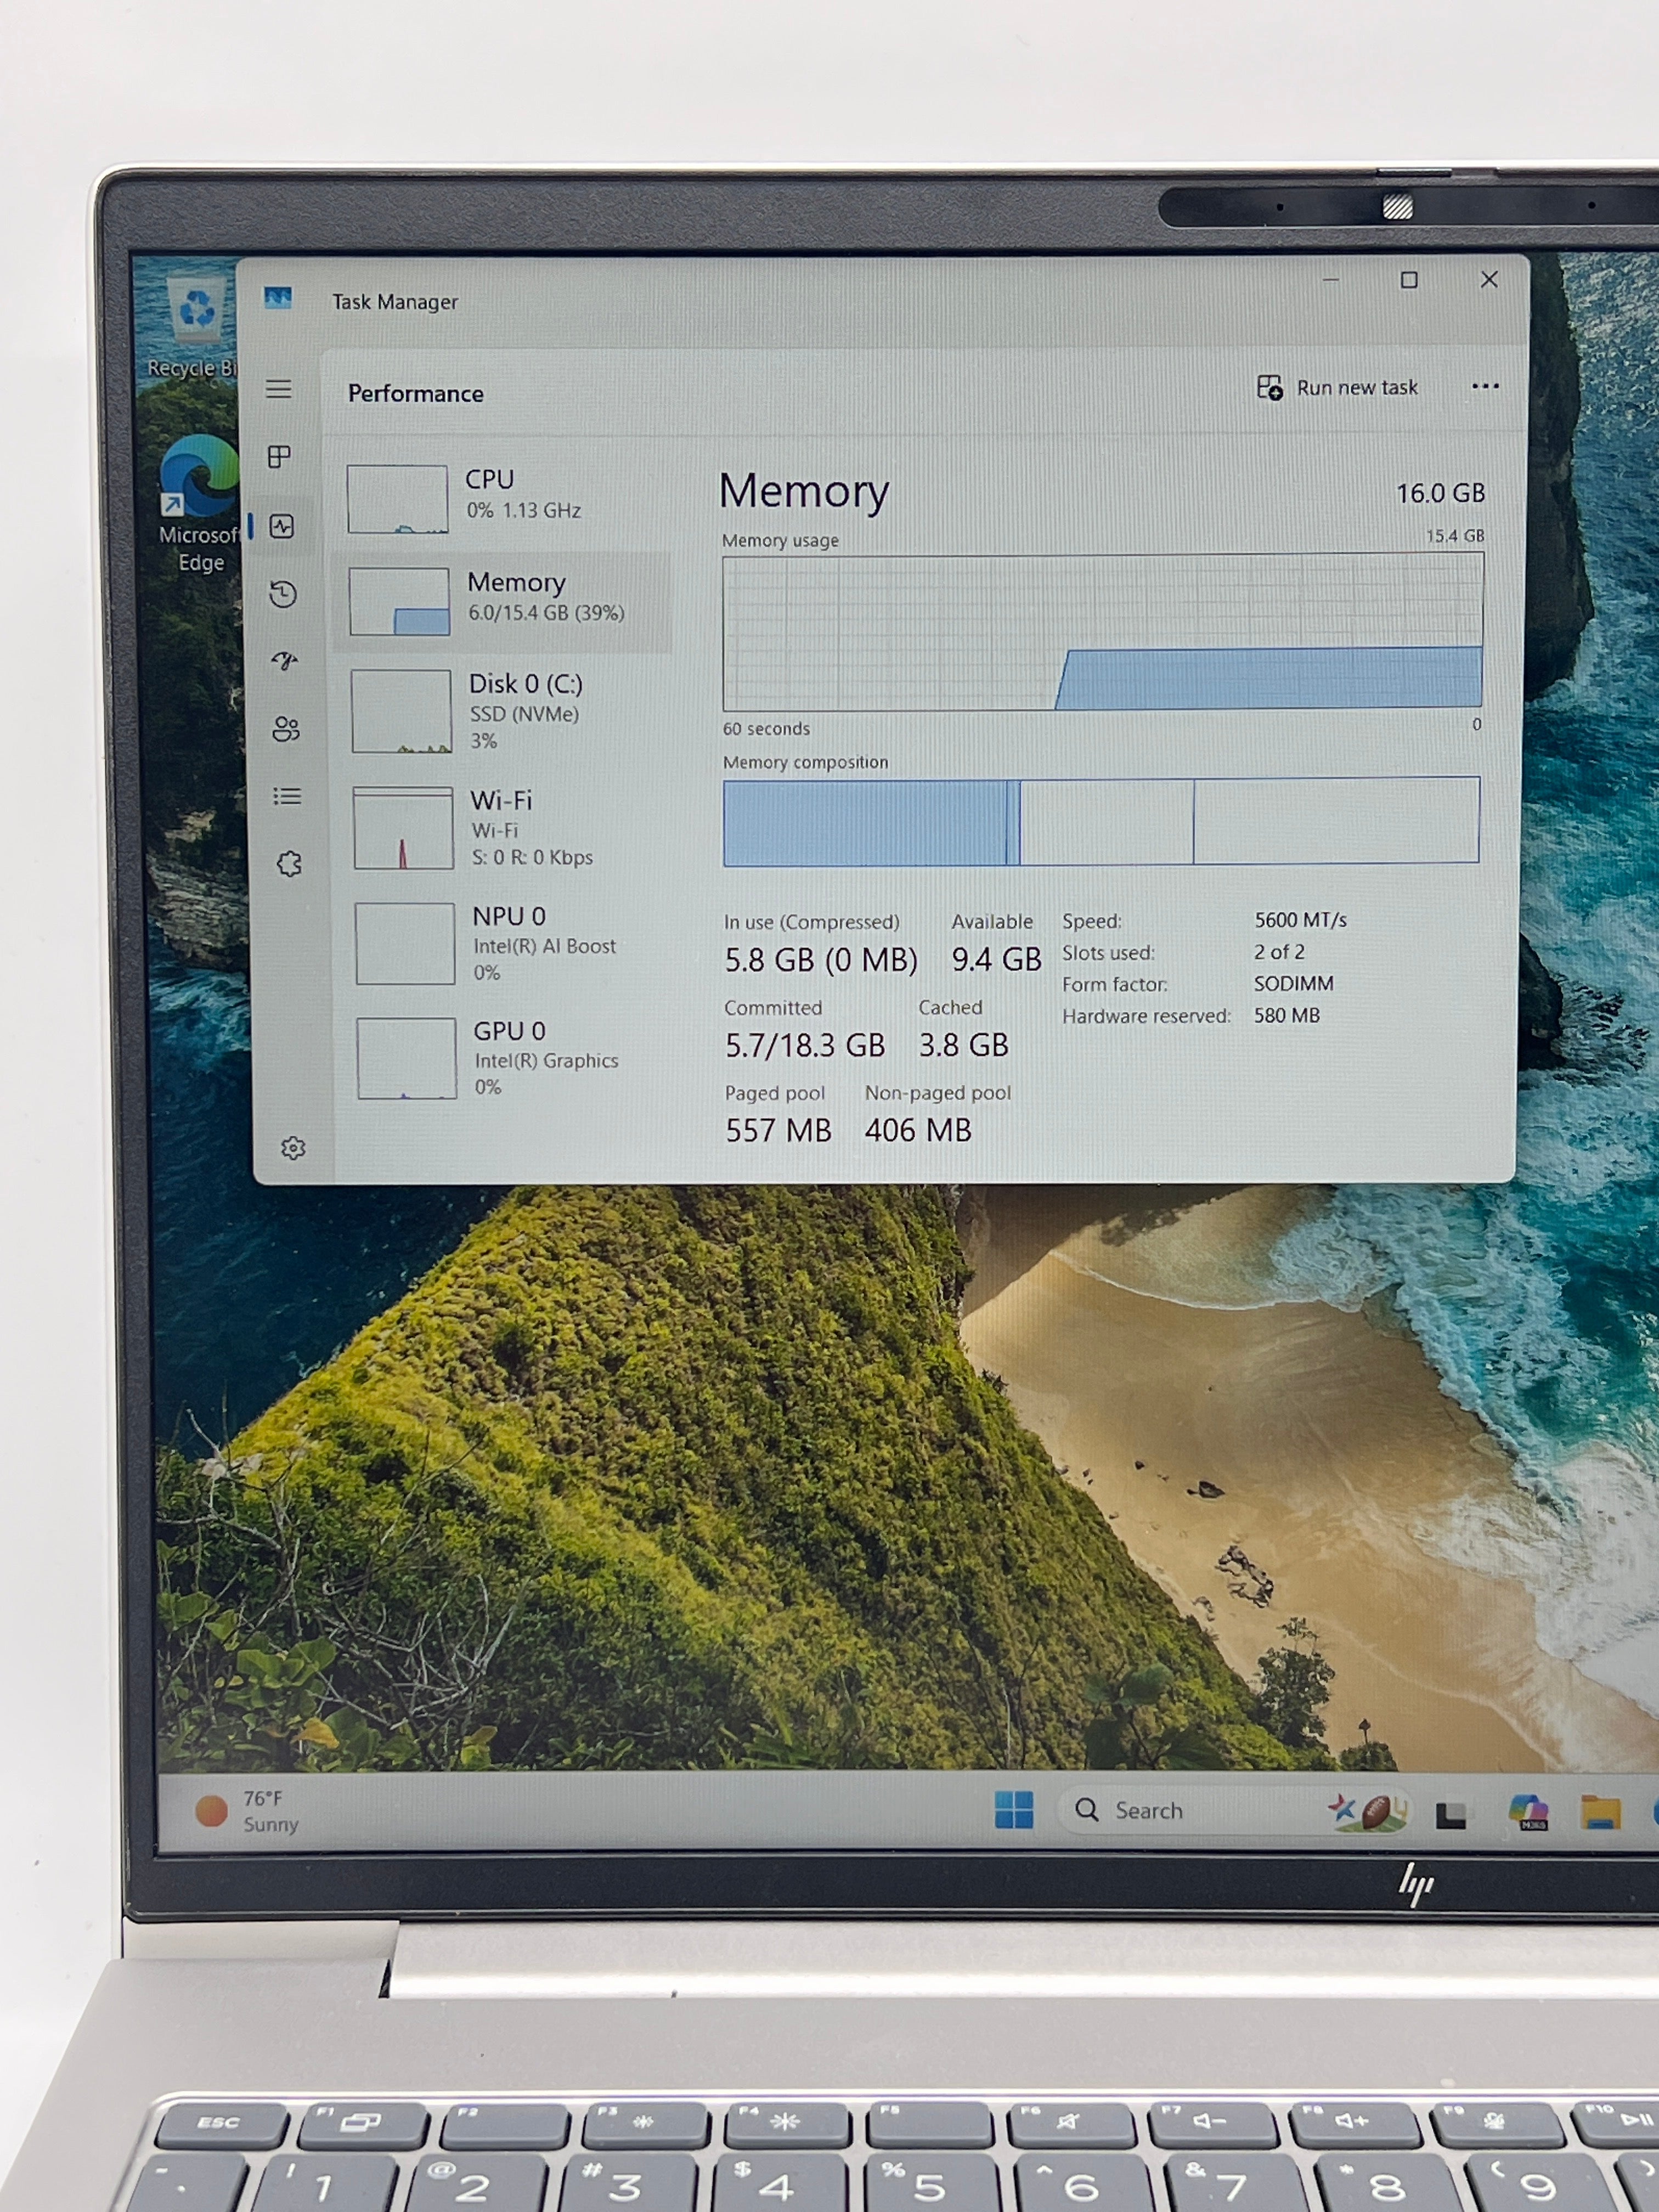
Task: Maximize the Task Manager window
Action: (1409, 280)
